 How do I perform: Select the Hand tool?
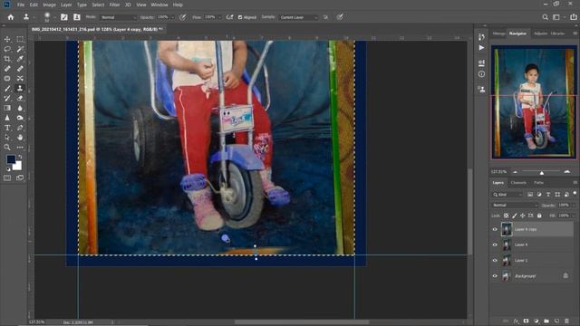click(x=20, y=138)
